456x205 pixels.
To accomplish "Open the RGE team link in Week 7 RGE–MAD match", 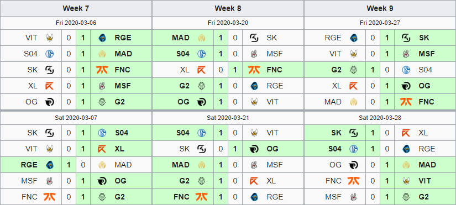I will click(29, 165).
